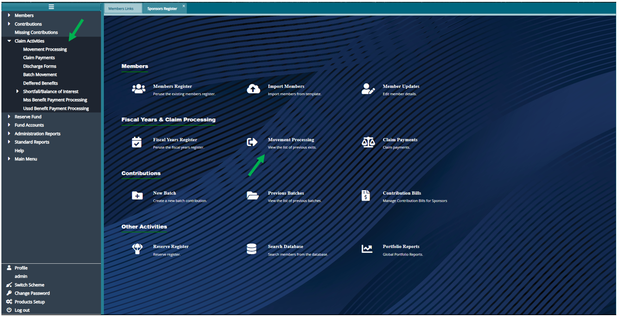Click the Member Updates edit-user icon

pyautogui.click(x=368, y=89)
